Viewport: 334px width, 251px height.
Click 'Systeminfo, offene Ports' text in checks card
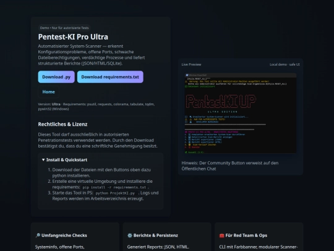59,247
